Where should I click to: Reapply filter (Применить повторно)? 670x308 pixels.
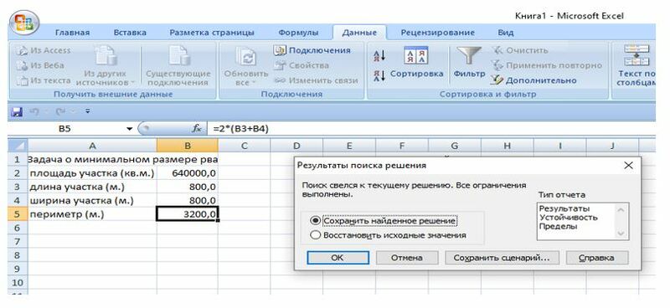(547, 65)
